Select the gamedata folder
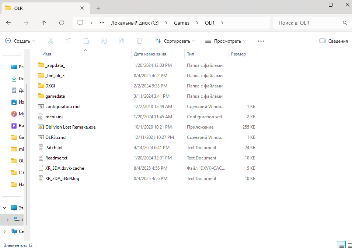 tap(55, 96)
